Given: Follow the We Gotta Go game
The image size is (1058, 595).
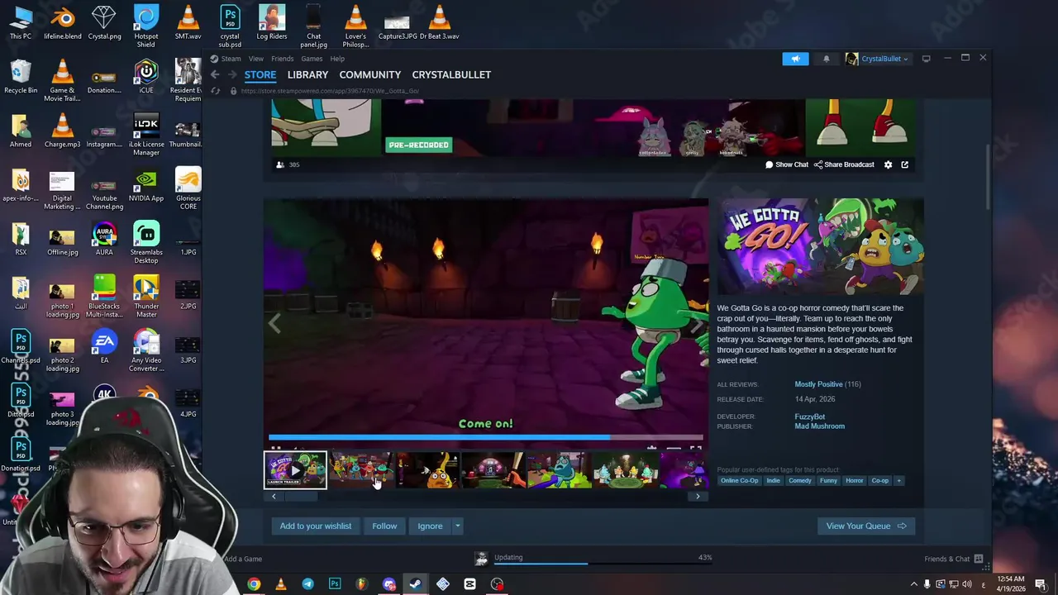Looking at the screenshot, I should (x=384, y=526).
